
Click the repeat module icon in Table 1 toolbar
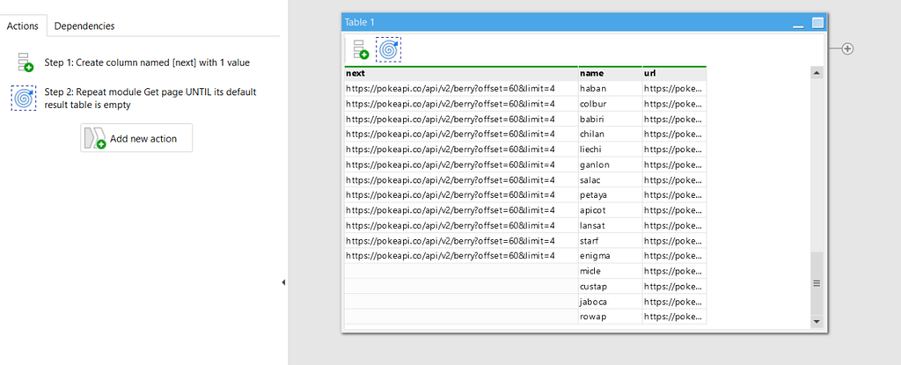point(388,49)
